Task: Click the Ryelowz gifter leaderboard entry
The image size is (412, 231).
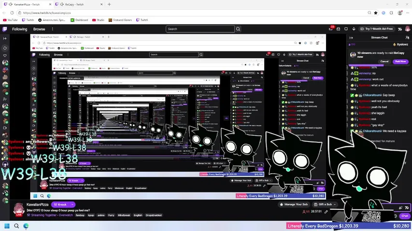Action: [x=400, y=45]
